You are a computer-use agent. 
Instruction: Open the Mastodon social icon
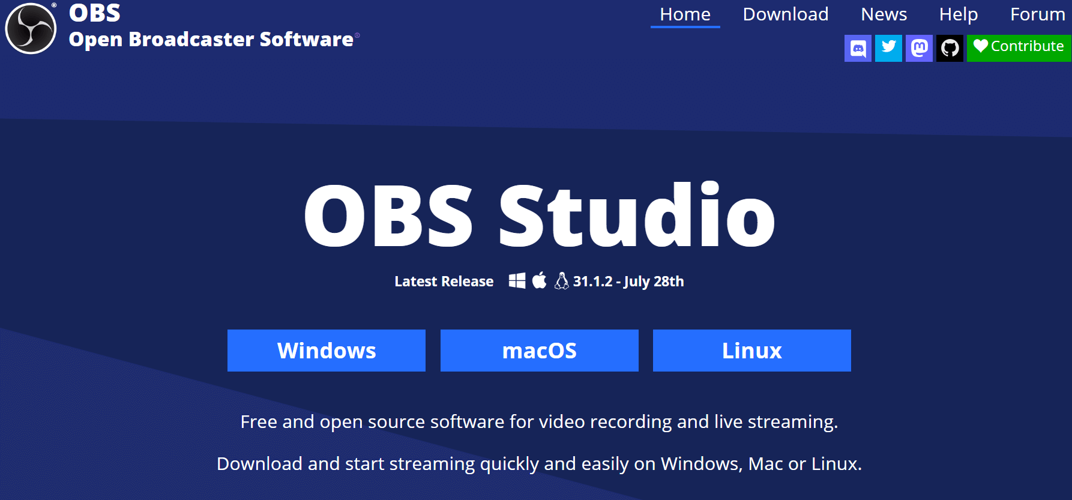919,48
